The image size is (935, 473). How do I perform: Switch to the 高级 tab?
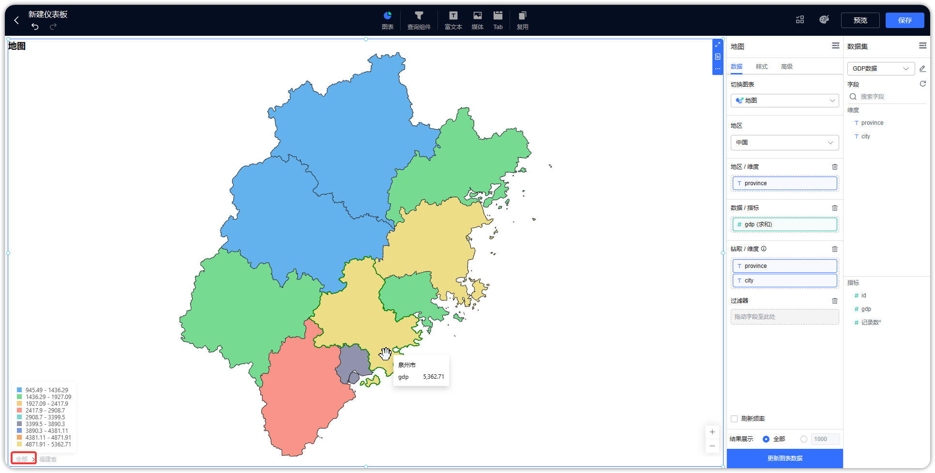click(787, 67)
